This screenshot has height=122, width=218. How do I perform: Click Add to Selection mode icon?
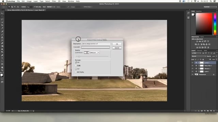pos(12,7)
